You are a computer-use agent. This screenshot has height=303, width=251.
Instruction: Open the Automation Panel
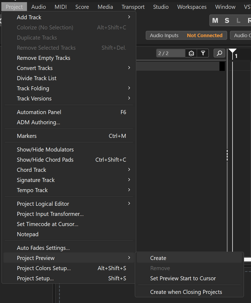[x=39, y=112]
